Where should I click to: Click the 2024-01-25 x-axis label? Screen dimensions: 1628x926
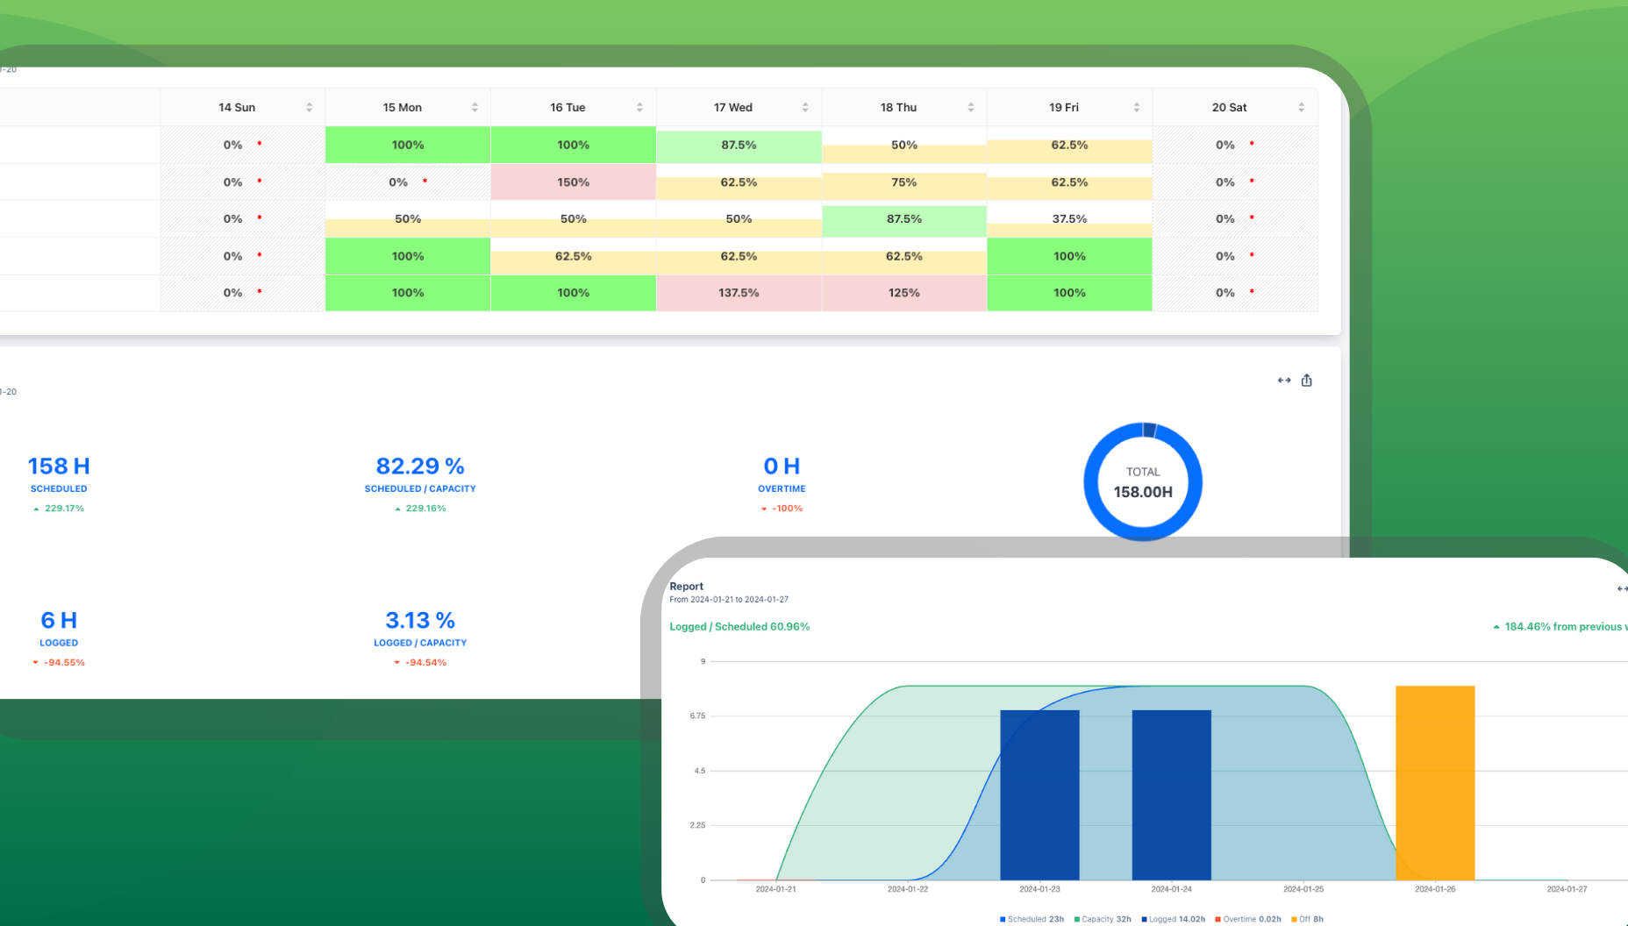coord(1303,889)
